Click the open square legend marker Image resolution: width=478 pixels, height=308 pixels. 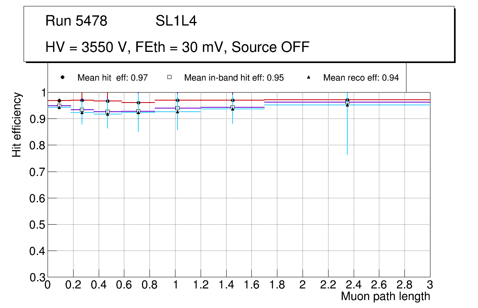click(169, 77)
